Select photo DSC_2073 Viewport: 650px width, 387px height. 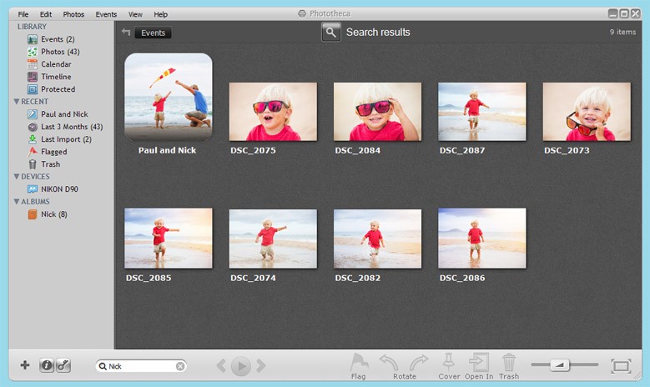tap(587, 112)
